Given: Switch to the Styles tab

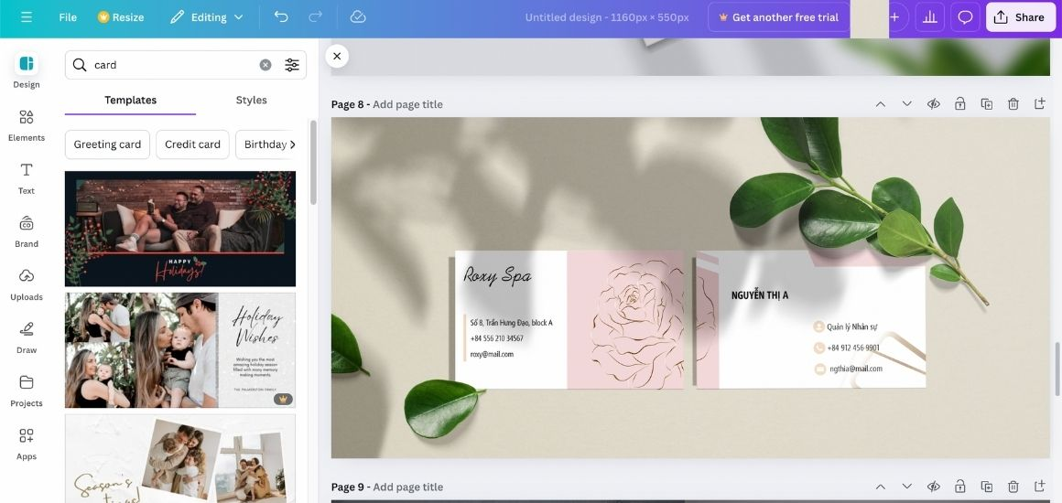Looking at the screenshot, I should click(x=251, y=101).
